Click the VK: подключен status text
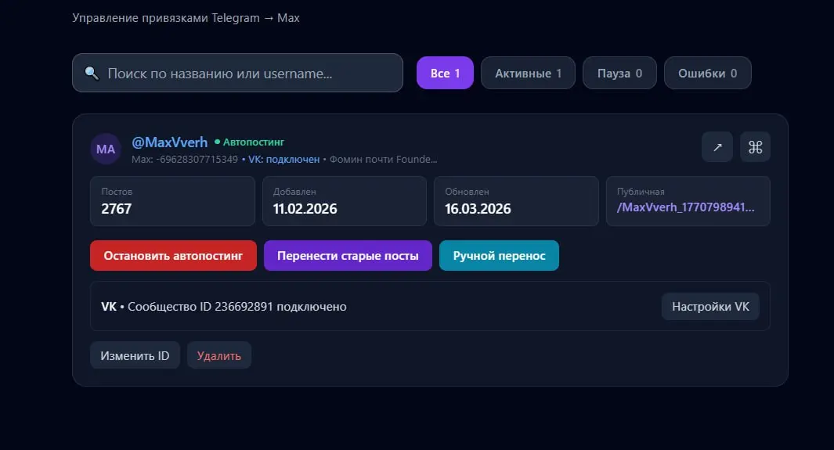 [284, 160]
